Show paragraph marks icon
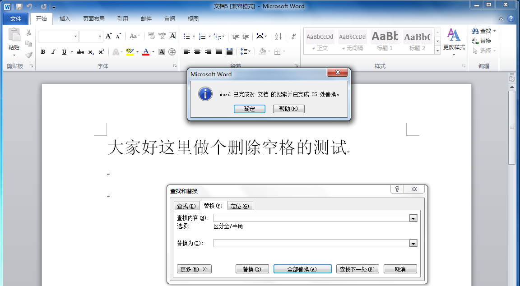This screenshot has width=520, height=286. click(x=293, y=36)
